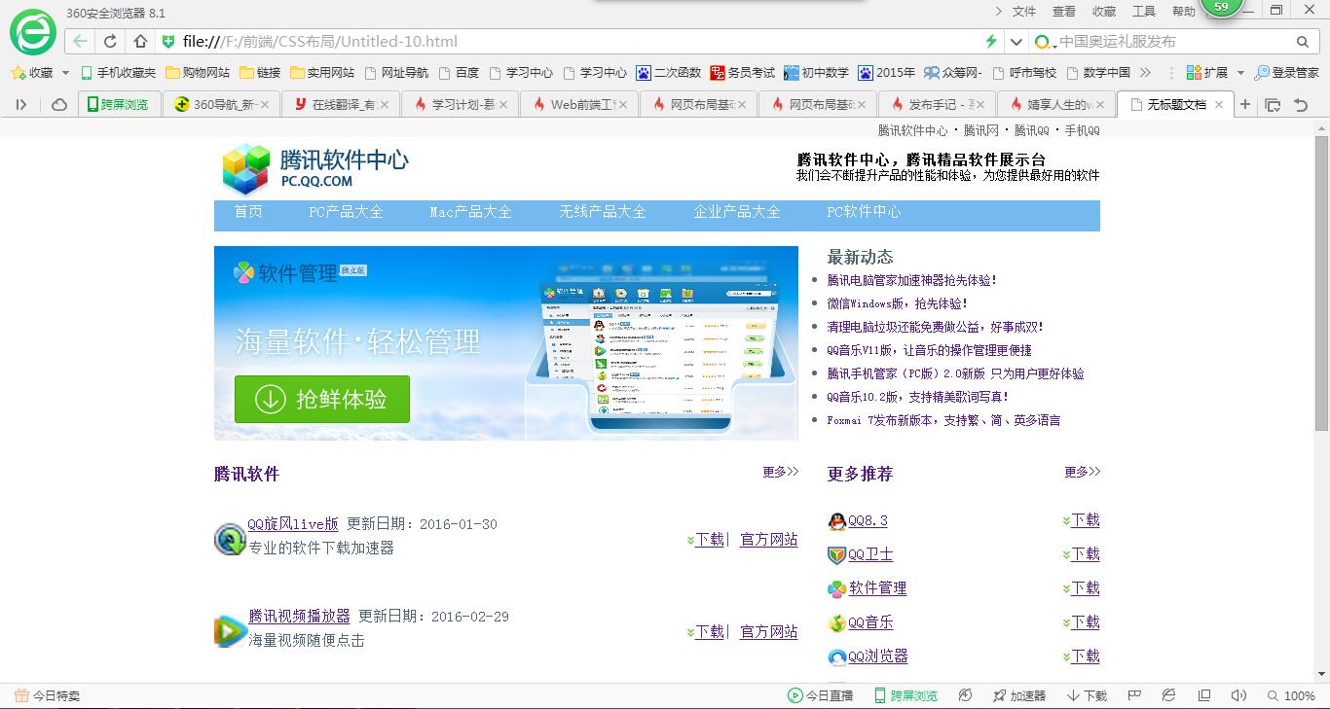Screen dimensions: 1330x709
Task: Click the sidebar toggle icon left of tabs
Action: pos(21,104)
